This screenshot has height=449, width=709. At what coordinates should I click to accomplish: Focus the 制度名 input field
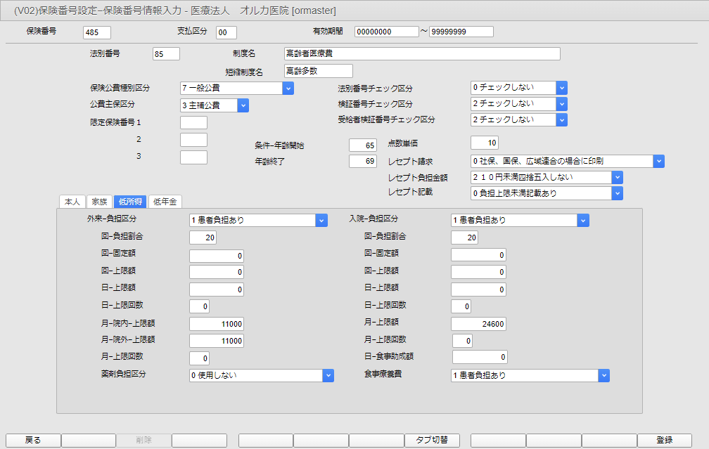422,53
